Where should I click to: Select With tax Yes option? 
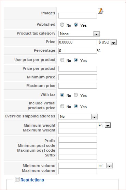tap(76, 95)
